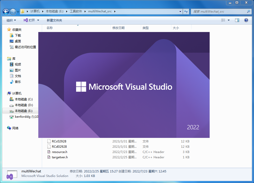Click the star icon beside 收藏夹
The width and height of the screenshot is (254, 183).
click(9, 29)
